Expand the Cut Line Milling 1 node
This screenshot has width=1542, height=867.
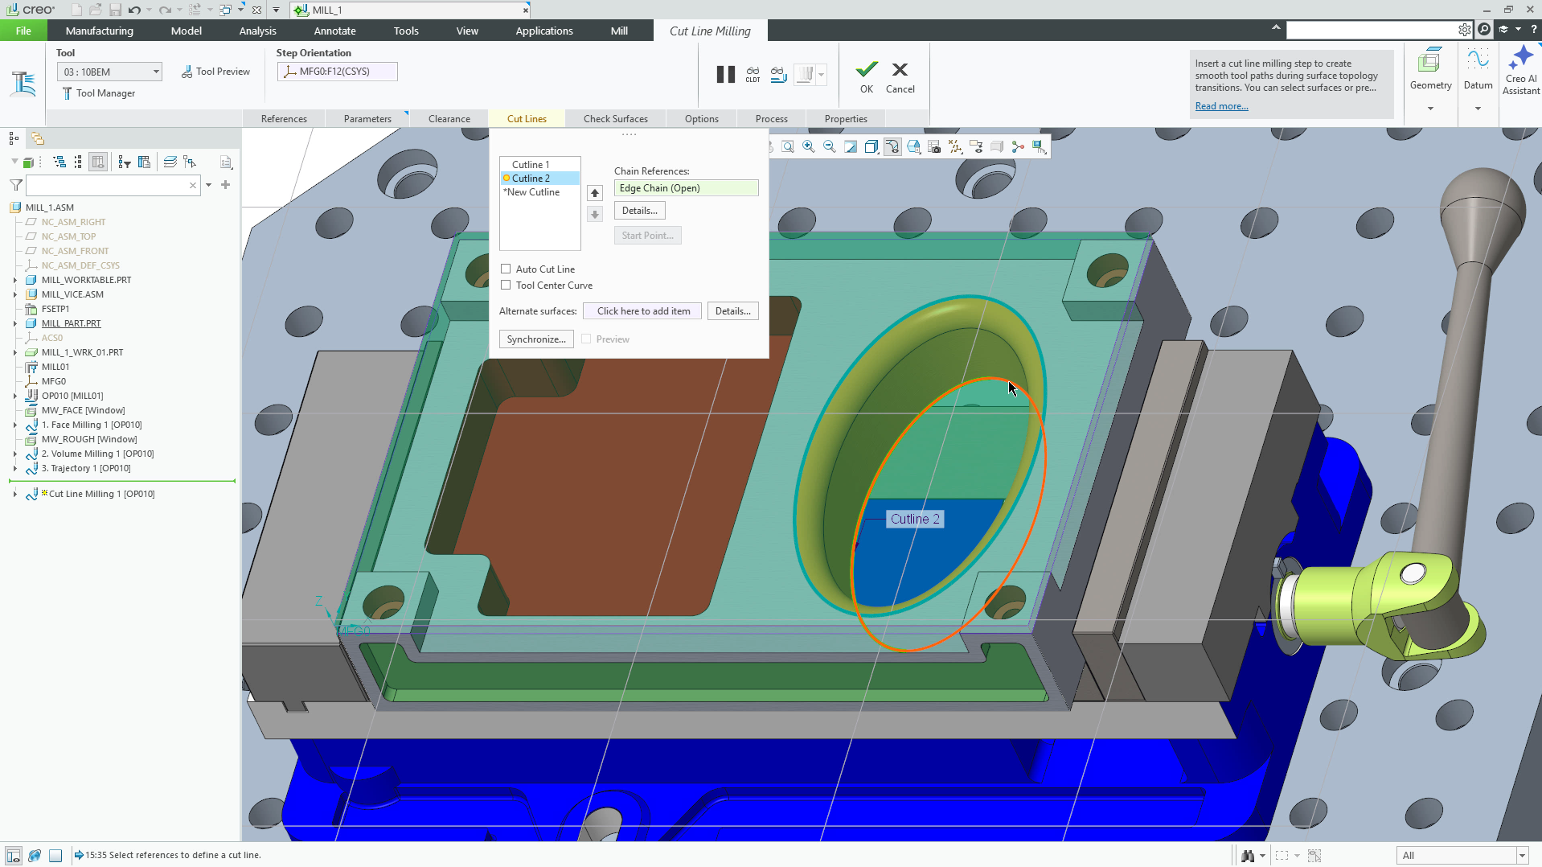pos(15,494)
